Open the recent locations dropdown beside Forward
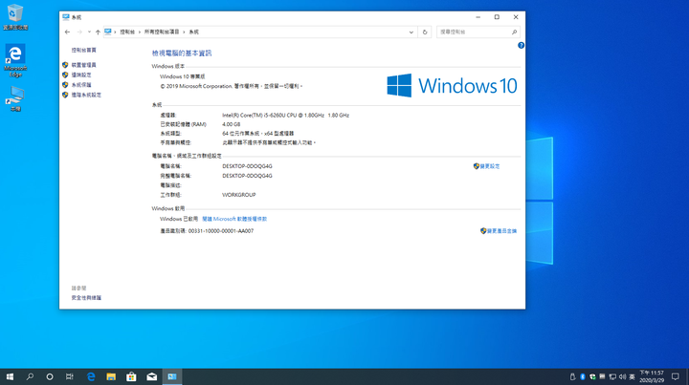 coord(89,32)
